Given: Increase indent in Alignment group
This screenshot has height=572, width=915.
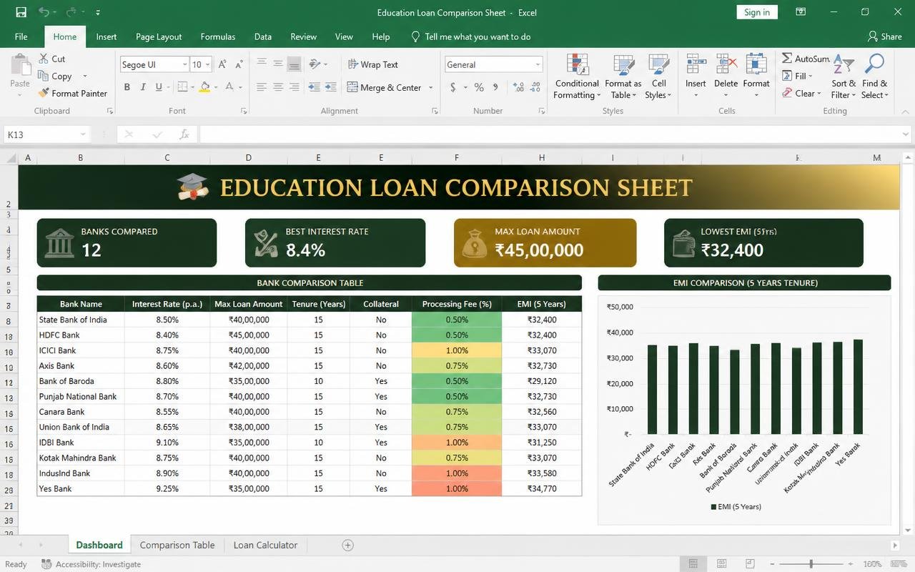Looking at the screenshot, I should (x=330, y=87).
